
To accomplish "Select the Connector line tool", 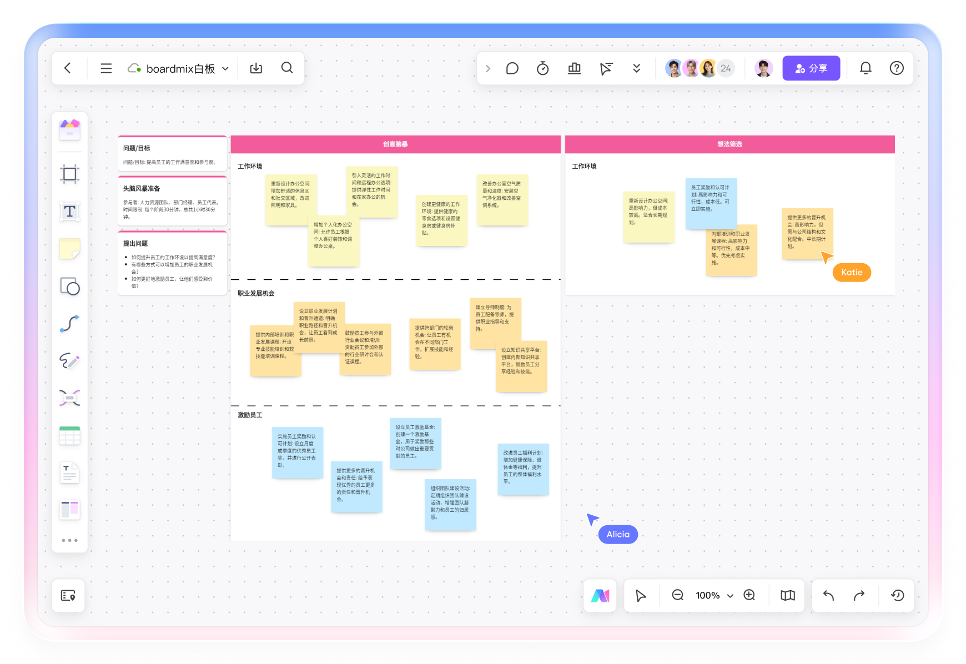I will (69, 324).
